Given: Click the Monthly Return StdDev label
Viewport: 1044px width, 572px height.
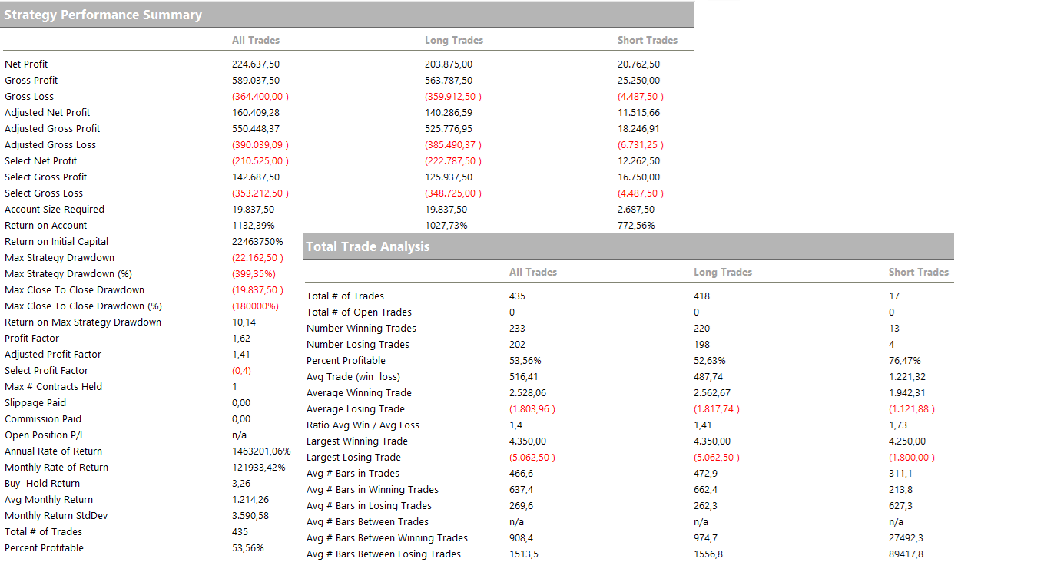Looking at the screenshot, I should (x=56, y=516).
